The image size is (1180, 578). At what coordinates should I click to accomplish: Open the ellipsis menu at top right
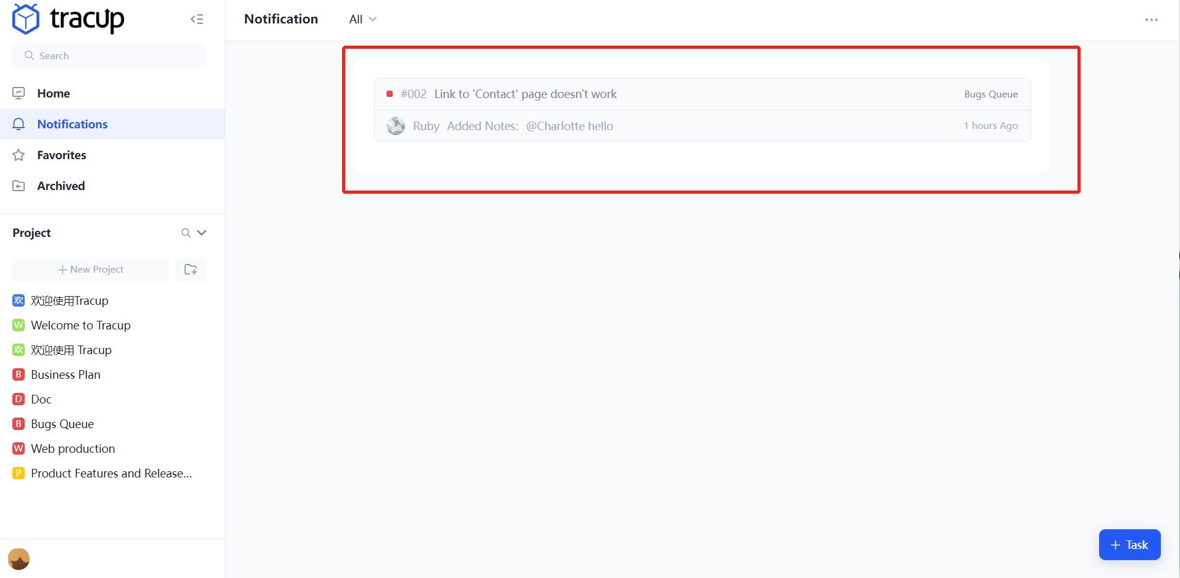(x=1152, y=19)
